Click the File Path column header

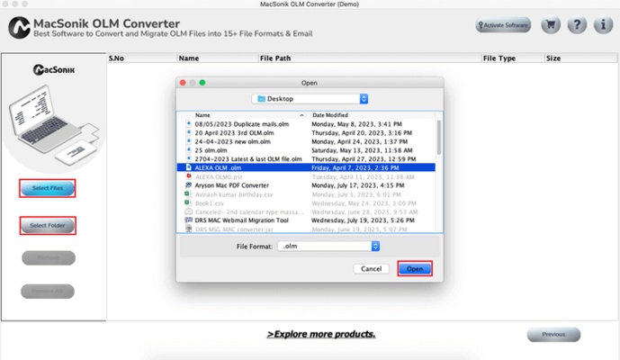tap(275, 58)
